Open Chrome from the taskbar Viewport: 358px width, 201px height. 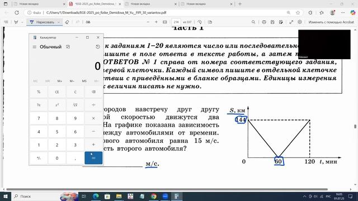(153, 196)
